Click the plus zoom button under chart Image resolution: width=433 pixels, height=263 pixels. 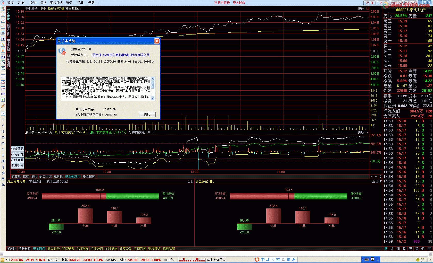coord(372,177)
